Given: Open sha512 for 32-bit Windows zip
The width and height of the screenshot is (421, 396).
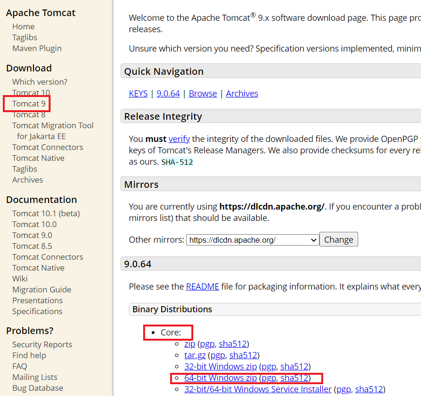Looking at the screenshot, I should click(294, 367).
